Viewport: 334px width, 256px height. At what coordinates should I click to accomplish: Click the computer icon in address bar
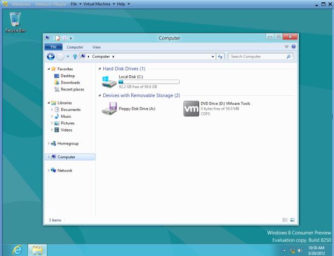(83, 56)
